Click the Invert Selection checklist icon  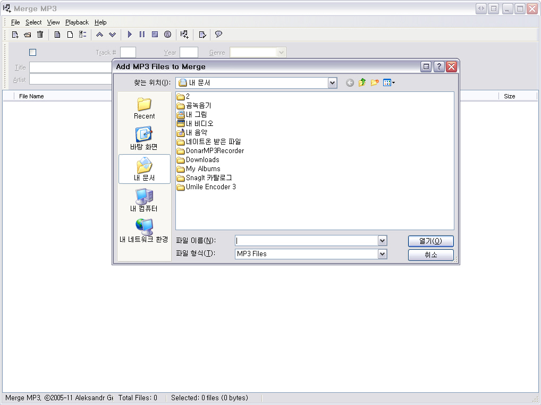(82, 35)
